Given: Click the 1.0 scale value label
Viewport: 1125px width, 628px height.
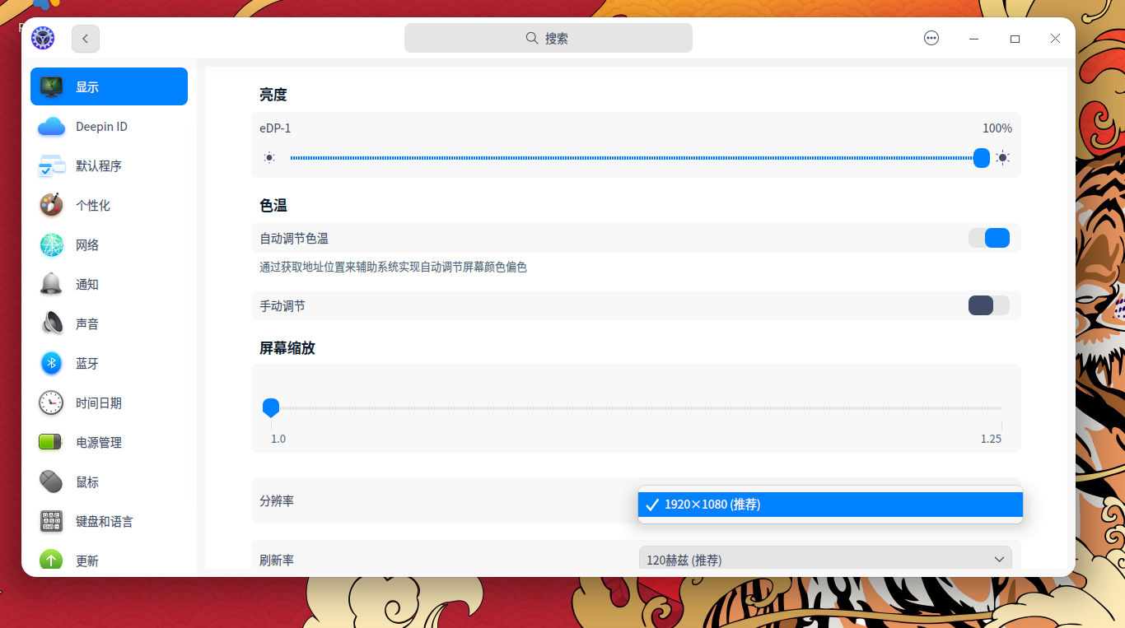Looking at the screenshot, I should 278,439.
